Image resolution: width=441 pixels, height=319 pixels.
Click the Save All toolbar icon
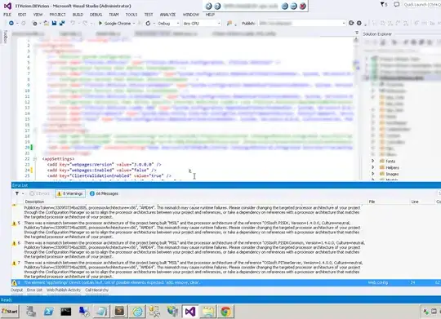[x=62, y=24]
